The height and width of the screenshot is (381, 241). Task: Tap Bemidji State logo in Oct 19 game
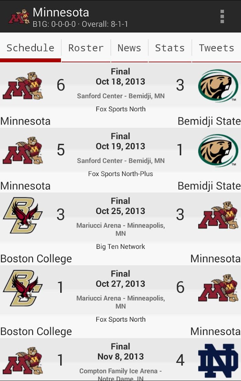pyautogui.click(x=218, y=150)
